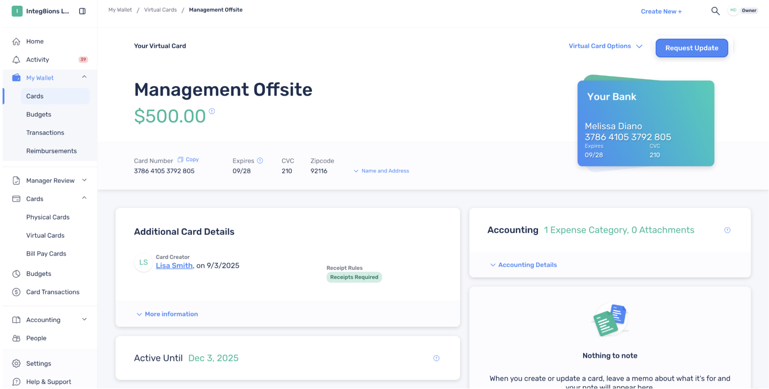The width and height of the screenshot is (769, 389).
Task: Click the Owner role label
Action: [x=749, y=10]
